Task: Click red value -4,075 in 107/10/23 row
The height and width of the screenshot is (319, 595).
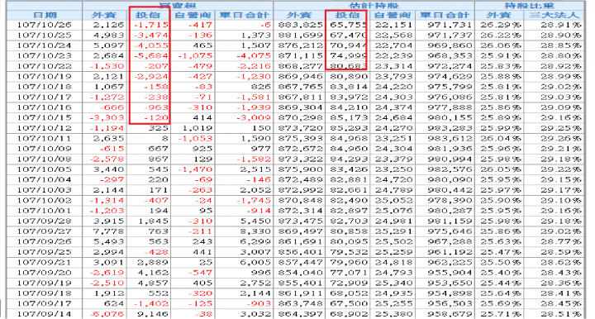Action: pyautogui.click(x=254, y=55)
